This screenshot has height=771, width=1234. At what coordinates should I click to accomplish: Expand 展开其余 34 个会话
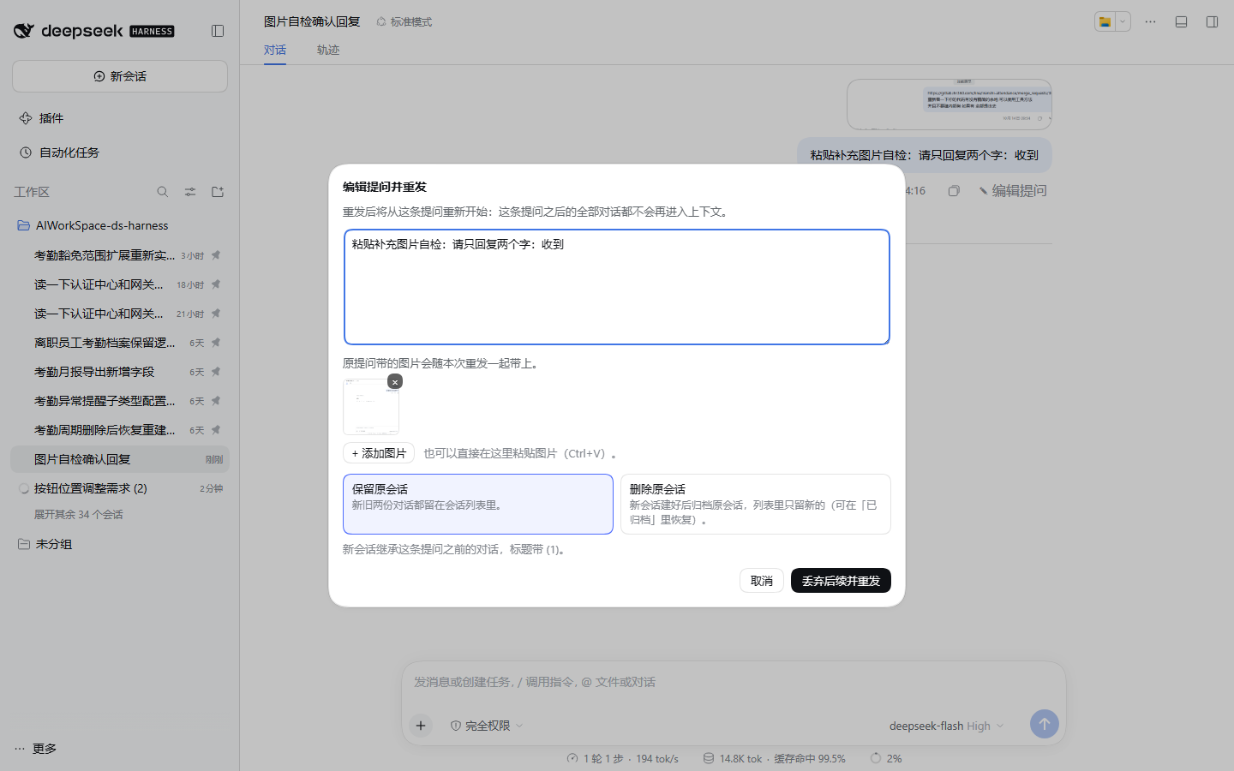coord(79,515)
